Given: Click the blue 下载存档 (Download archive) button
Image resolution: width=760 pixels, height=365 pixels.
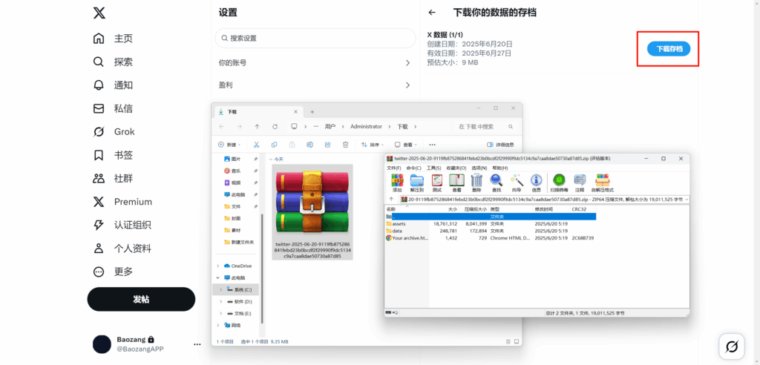Looking at the screenshot, I should click(x=669, y=49).
